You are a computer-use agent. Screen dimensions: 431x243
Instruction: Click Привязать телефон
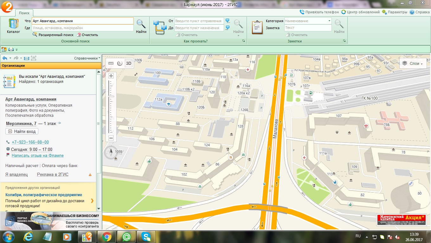click(319, 12)
